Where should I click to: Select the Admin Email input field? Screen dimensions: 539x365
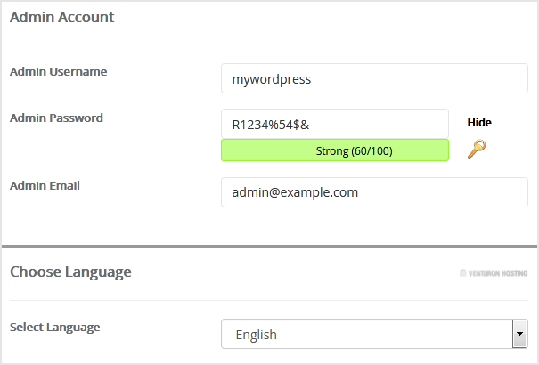pos(374,191)
